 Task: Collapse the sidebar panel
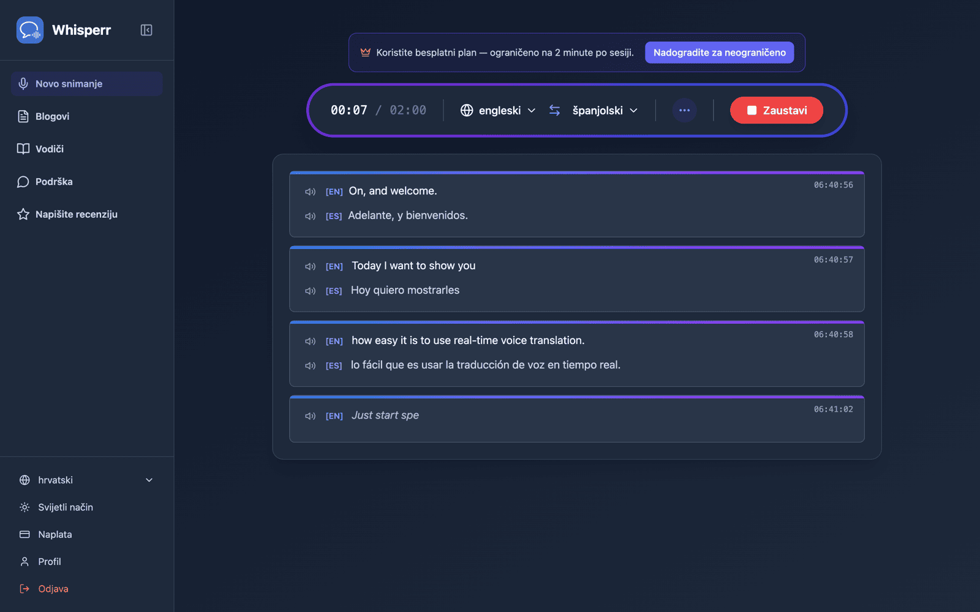point(146,30)
